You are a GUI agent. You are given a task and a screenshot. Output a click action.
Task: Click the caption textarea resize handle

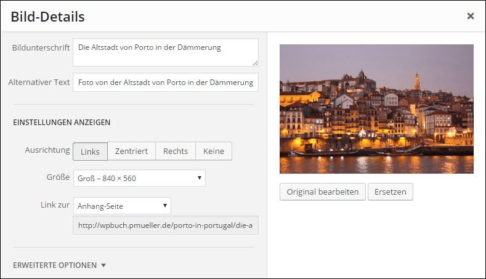[x=255, y=63]
